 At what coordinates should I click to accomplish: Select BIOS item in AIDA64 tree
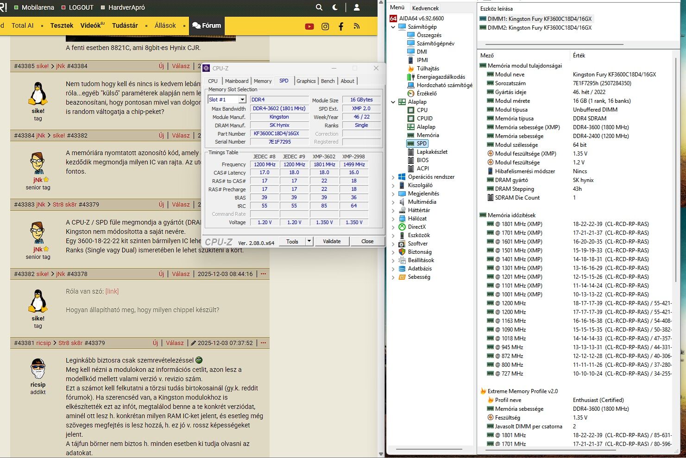pos(422,160)
